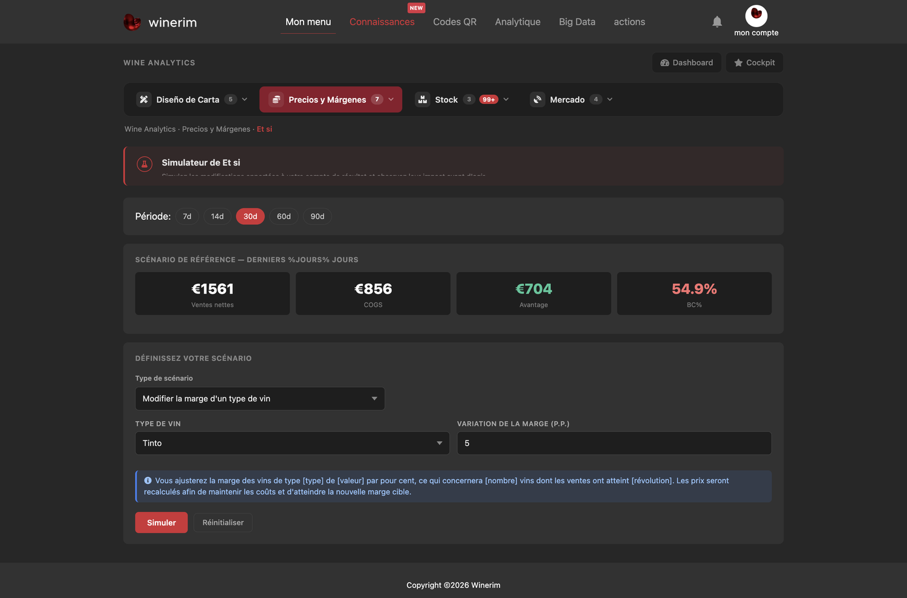Select the 60d period option
Screen dimensions: 907x598
(x=284, y=216)
